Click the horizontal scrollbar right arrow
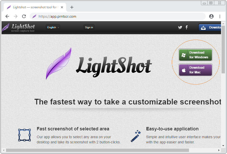 [x=219, y=150]
